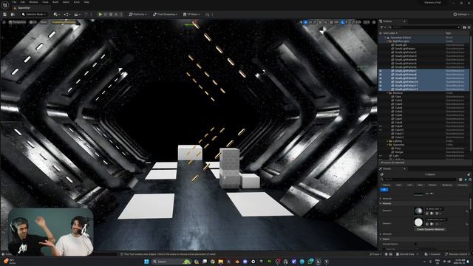Open the quick add content icon
Screen dimensions: 473x266
(x=56, y=14)
